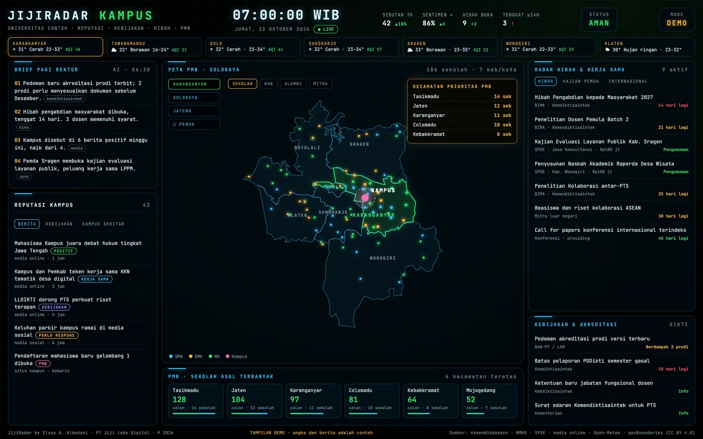This screenshot has height=439, width=703.
Task: Toggle PENUH fullscreen map mode
Action: [194, 125]
